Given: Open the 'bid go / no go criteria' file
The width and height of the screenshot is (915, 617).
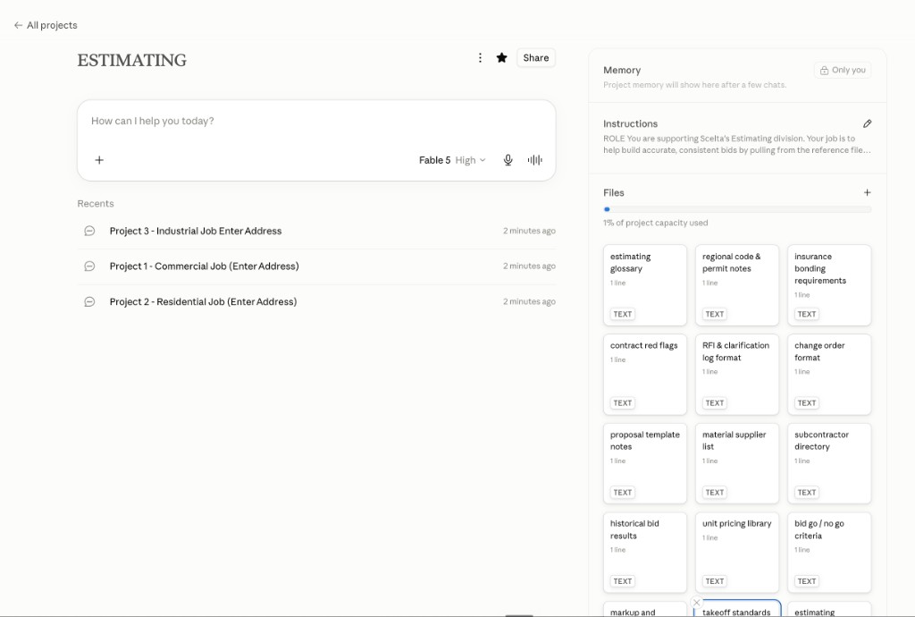Looking at the screenshot, I should point(829,553).
